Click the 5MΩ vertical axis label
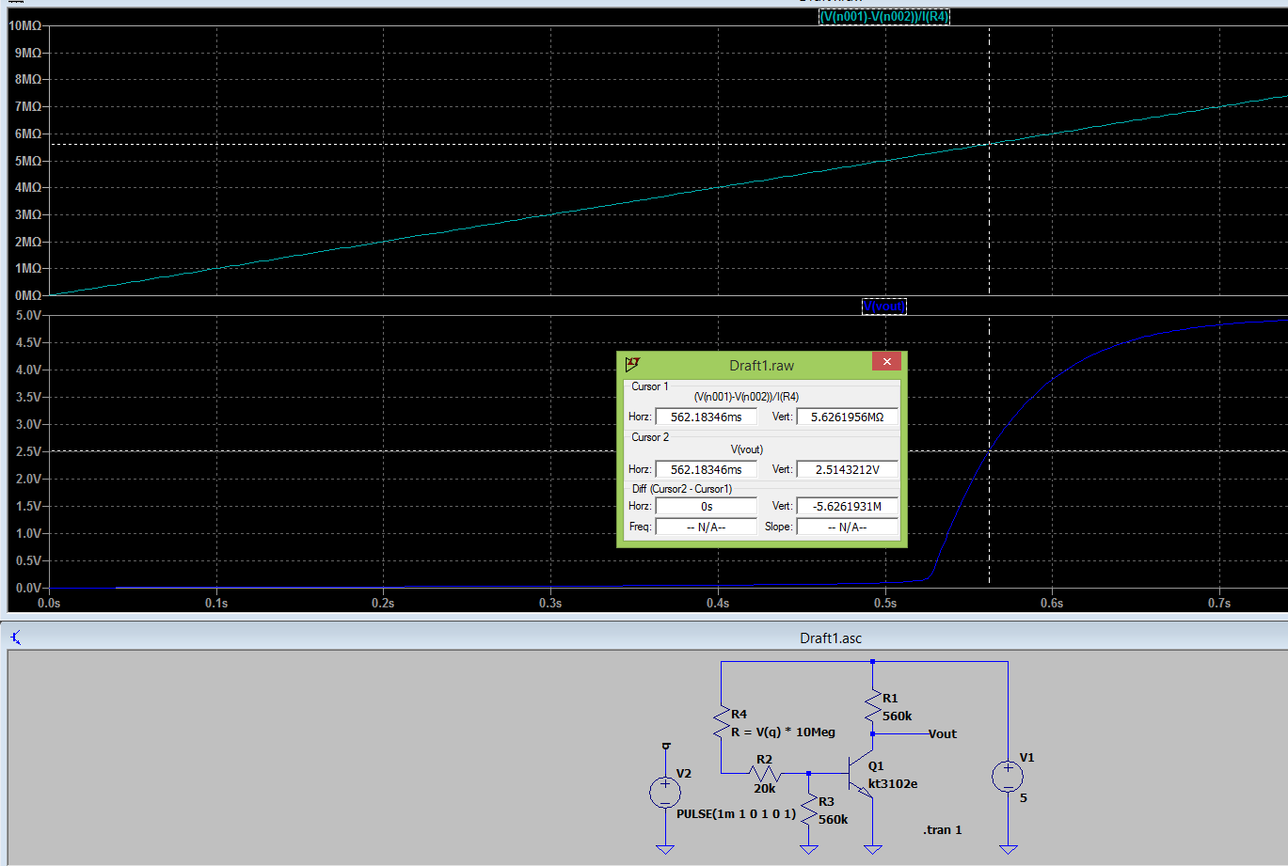This screenshot has width=1288, height=866. click(28, 161)
